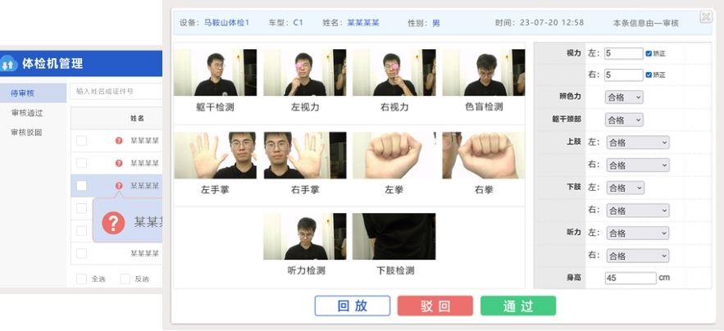Open the 左视力 photo thumbnail
The height and width of the screenshot is (331, 724).
pyautogui.click(x=305, y=72)
